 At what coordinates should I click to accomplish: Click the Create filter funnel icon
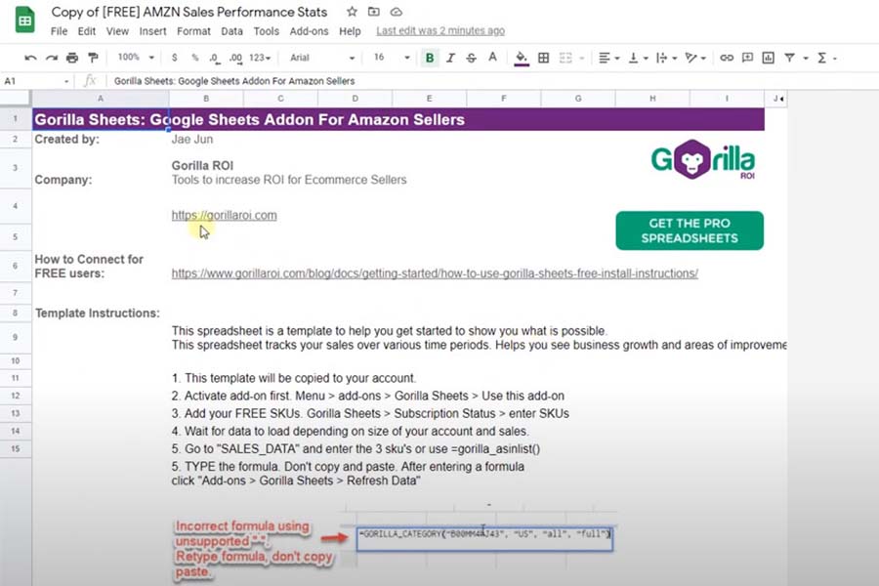coord(789,58)
